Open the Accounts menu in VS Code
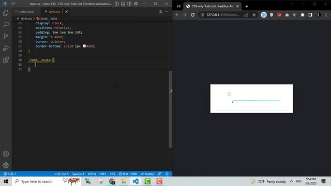Screen dimensions: 331x186 6,153
